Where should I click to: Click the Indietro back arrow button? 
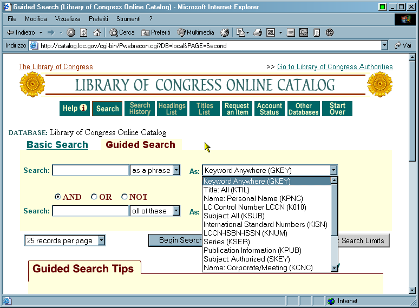point(21,32)
